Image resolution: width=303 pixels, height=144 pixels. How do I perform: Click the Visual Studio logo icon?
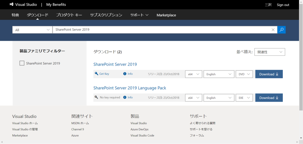coord(12,5)
